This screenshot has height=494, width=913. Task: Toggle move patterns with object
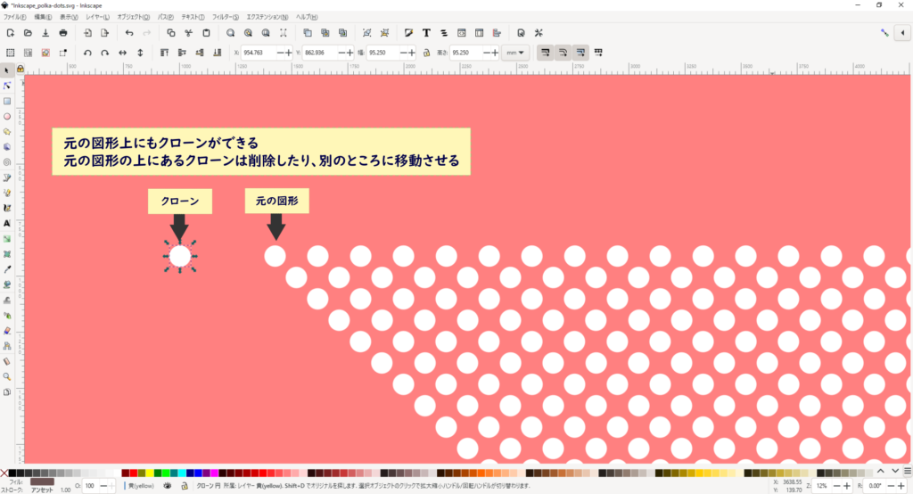pos(598,53)
